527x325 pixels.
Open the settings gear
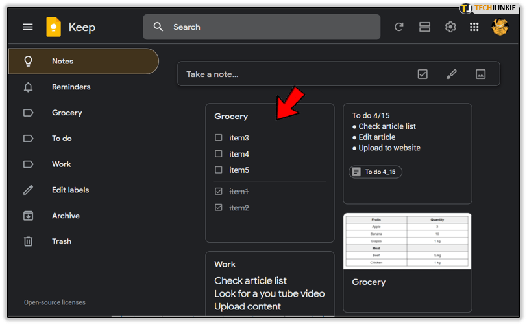[x=450, y=27]
